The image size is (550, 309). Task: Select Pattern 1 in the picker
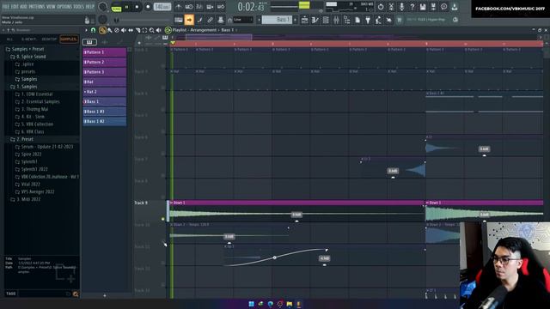105,52
